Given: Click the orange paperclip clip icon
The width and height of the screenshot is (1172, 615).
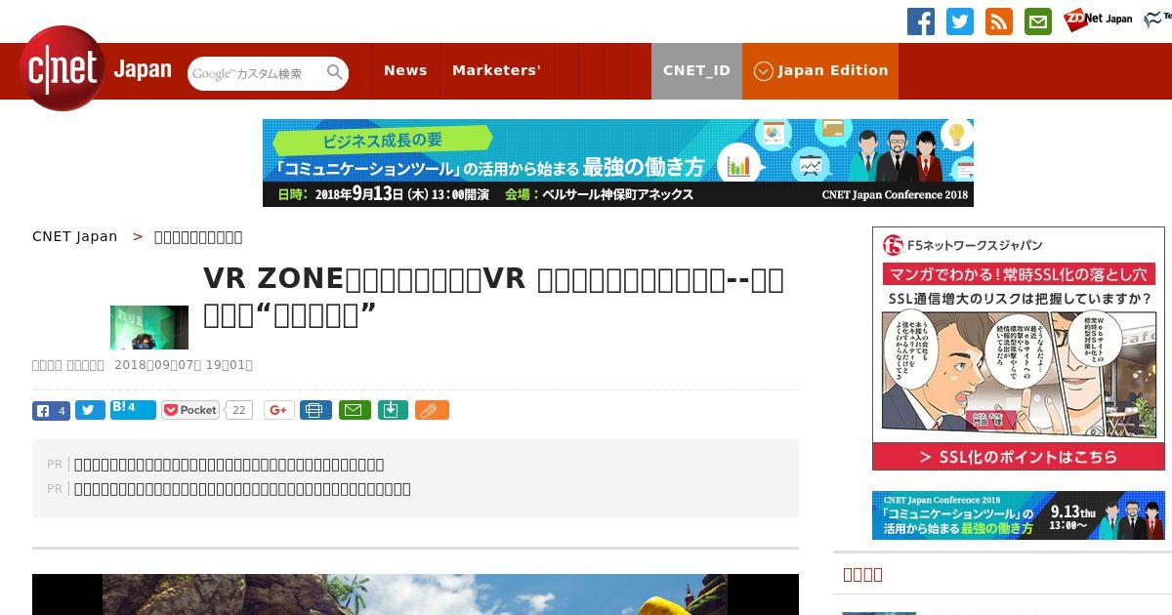Looking at the screenshot, I should tap(432, 411).
